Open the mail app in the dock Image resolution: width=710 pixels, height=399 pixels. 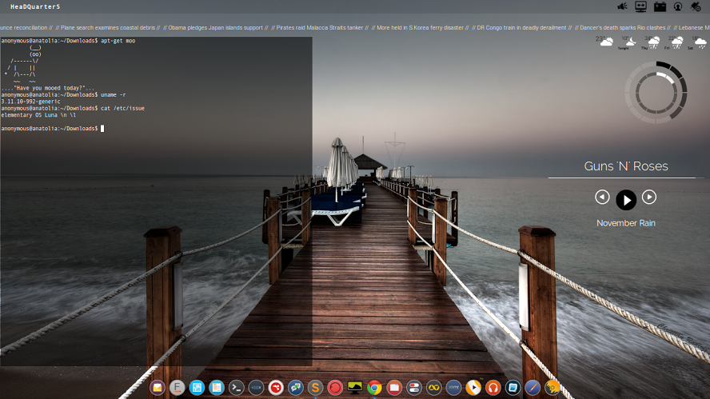[158, 388]
